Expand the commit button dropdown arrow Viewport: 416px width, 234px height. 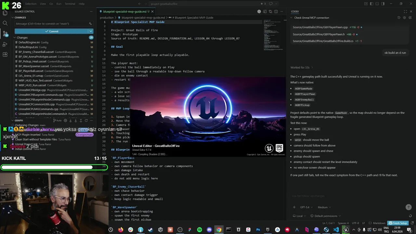[91, 31]
